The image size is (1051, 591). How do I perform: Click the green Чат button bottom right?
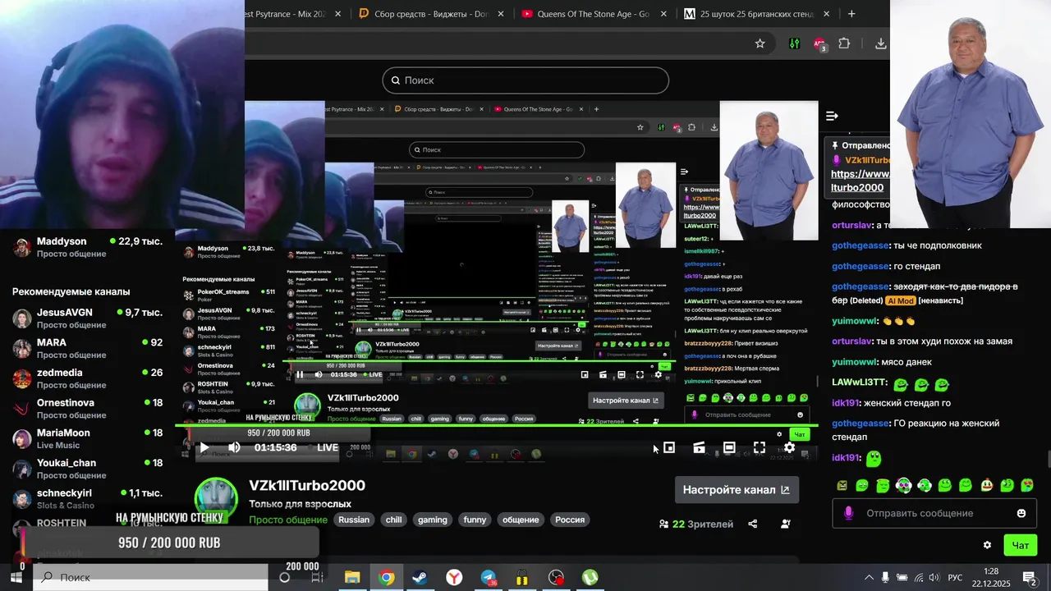pyautogui.click(x=1021, y=545)
